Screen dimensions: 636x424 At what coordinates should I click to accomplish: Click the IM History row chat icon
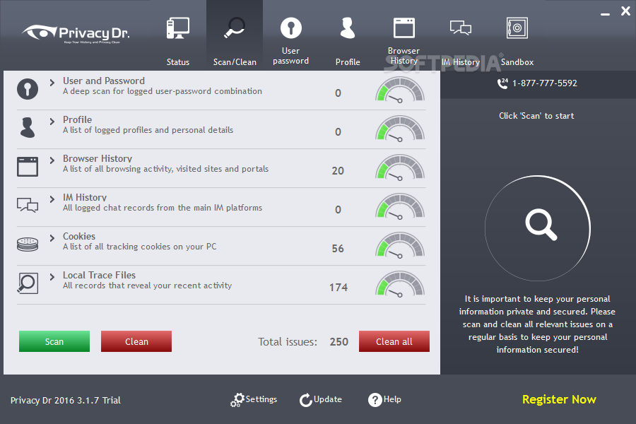(28, 205)
